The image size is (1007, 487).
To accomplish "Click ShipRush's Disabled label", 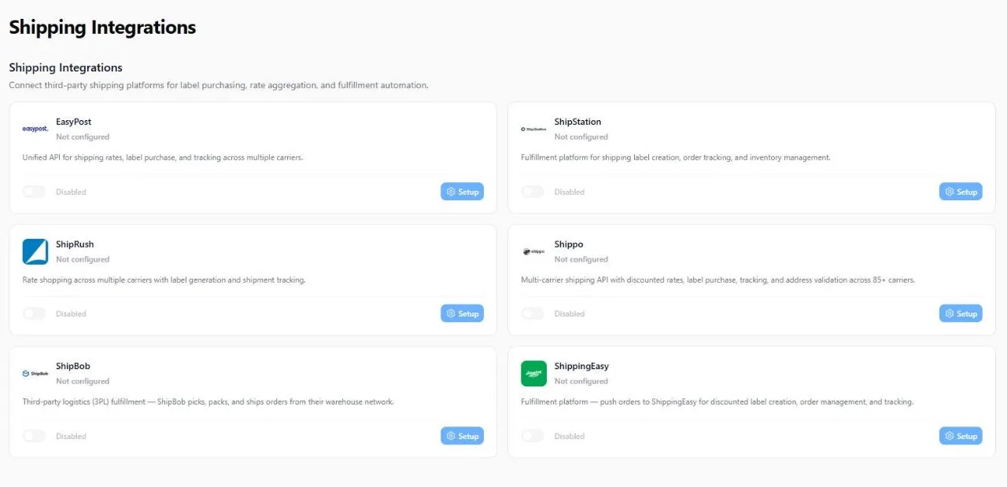I will point(71,313).
